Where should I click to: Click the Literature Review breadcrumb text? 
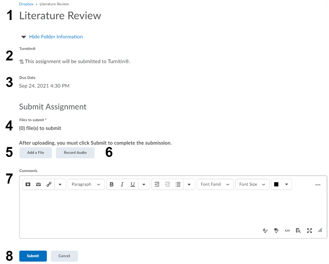54,4
